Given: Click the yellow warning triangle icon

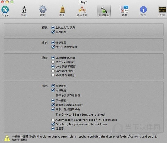Looking at the screenshot, I should [x=7, y=138].
